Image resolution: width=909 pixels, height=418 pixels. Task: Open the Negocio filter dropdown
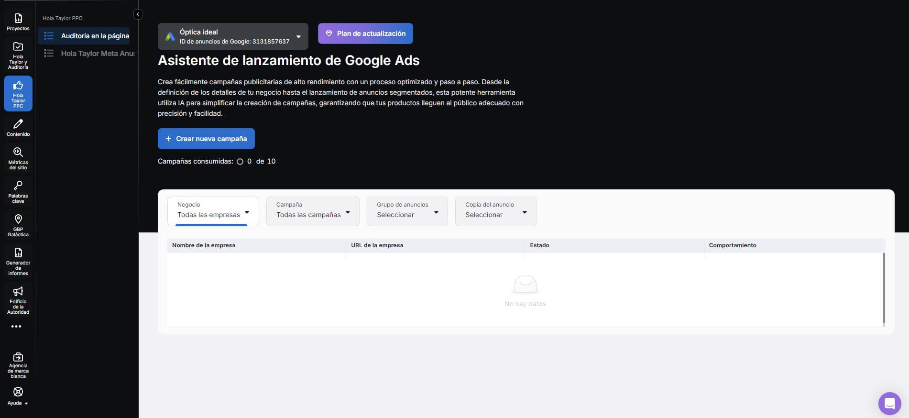click(x=213, y=211)
